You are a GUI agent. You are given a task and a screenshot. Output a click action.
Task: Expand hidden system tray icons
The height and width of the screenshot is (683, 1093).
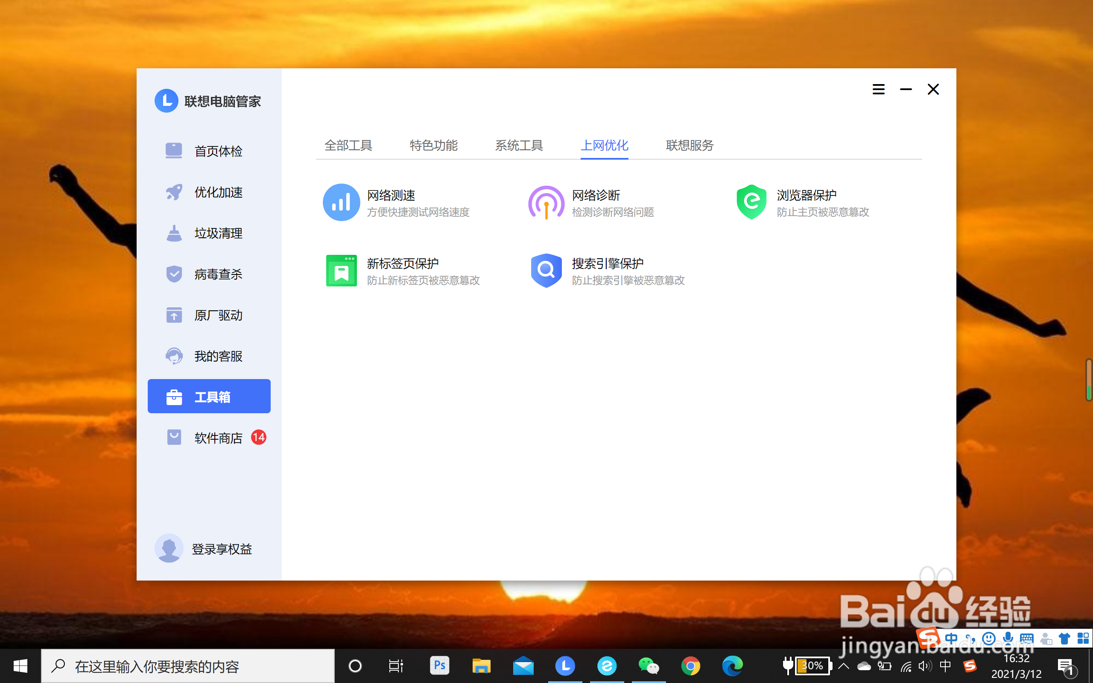[x=843, y=666]
